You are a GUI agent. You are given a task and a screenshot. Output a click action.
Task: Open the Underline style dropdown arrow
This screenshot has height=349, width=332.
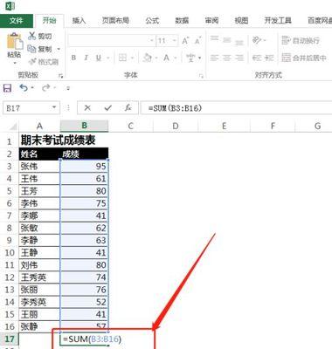tap(107, 58)
